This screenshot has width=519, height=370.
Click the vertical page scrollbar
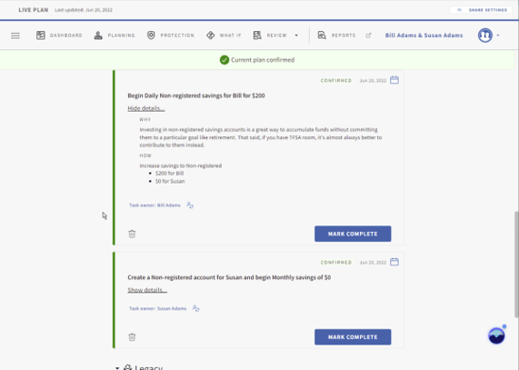point(516,265)
